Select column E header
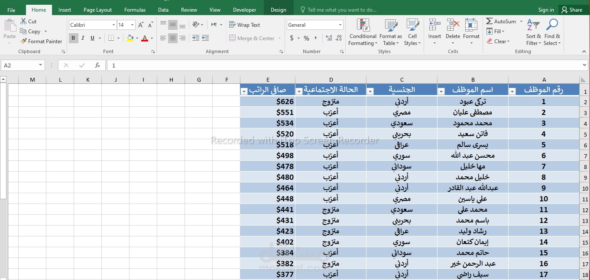The image size is (590, 280). click(268, 80)
